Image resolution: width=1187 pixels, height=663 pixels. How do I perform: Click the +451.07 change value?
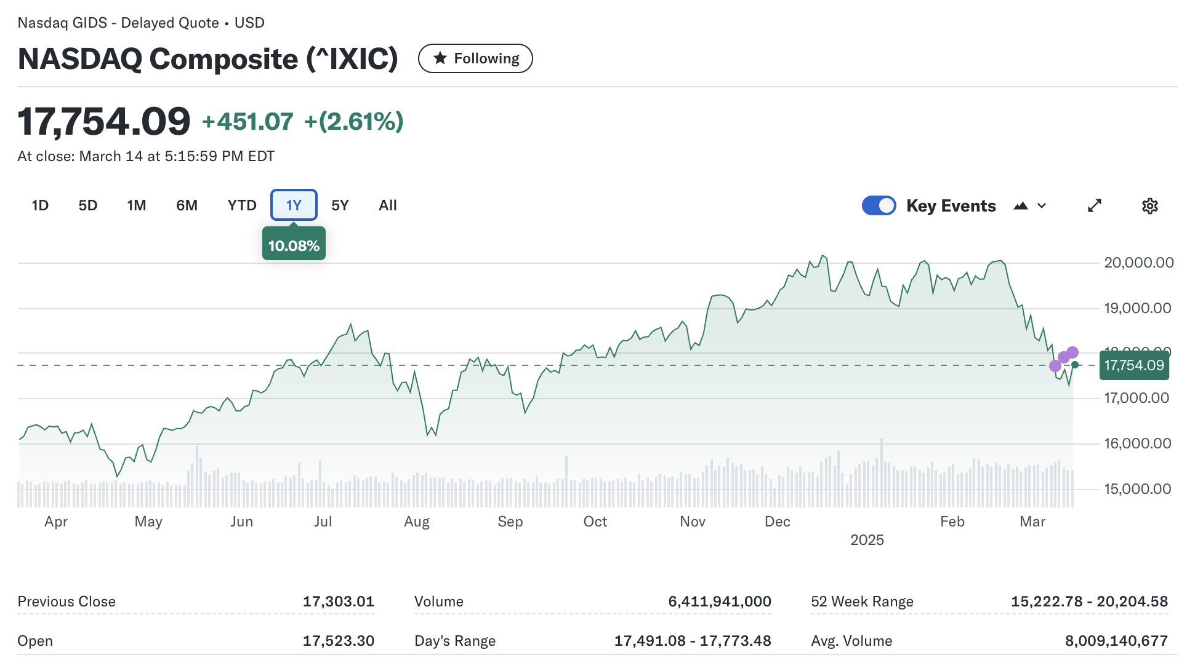click(247, 122)
